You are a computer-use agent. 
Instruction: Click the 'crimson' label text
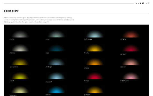click(x=123, y=54)
